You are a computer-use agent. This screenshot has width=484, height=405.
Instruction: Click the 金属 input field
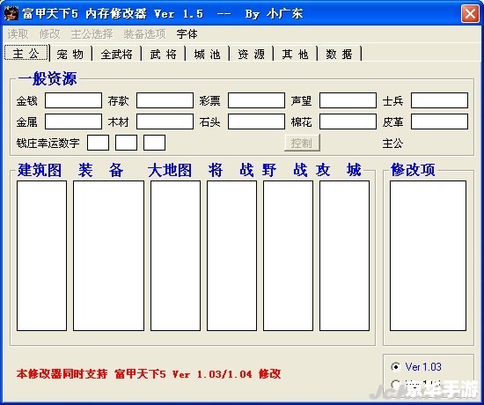pos(73,121)
